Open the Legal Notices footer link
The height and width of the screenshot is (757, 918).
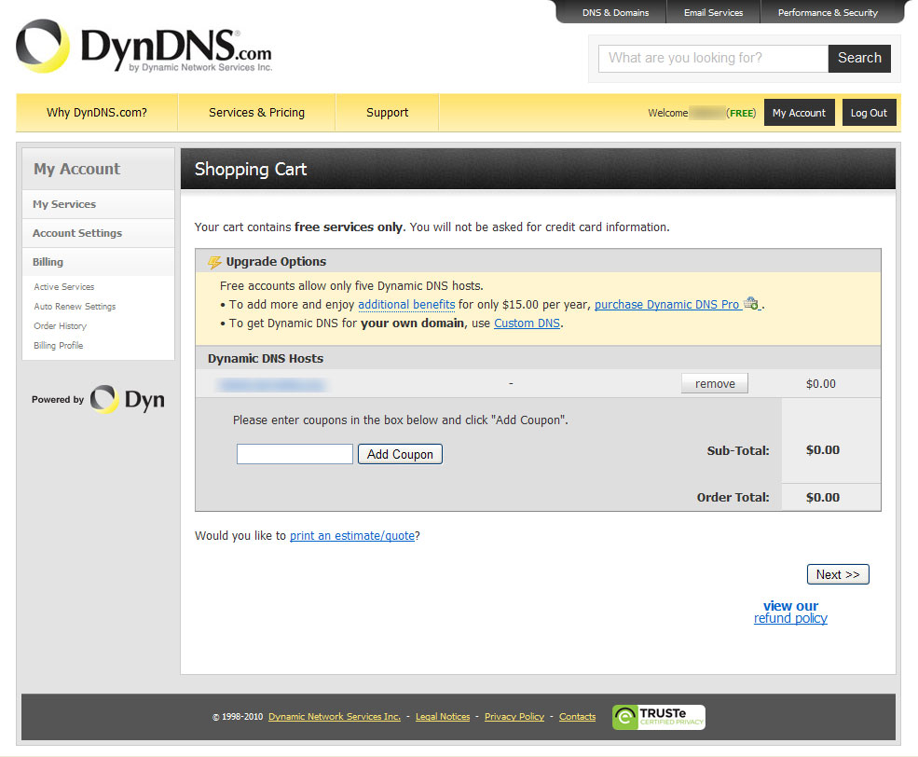pos(443,717)
